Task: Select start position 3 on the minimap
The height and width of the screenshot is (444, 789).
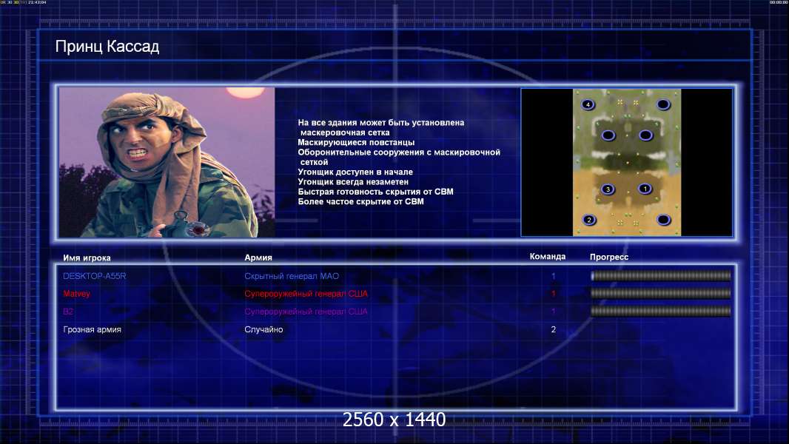Action: [608, 189]
